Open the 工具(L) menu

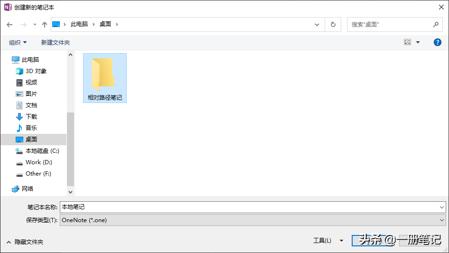328,241
